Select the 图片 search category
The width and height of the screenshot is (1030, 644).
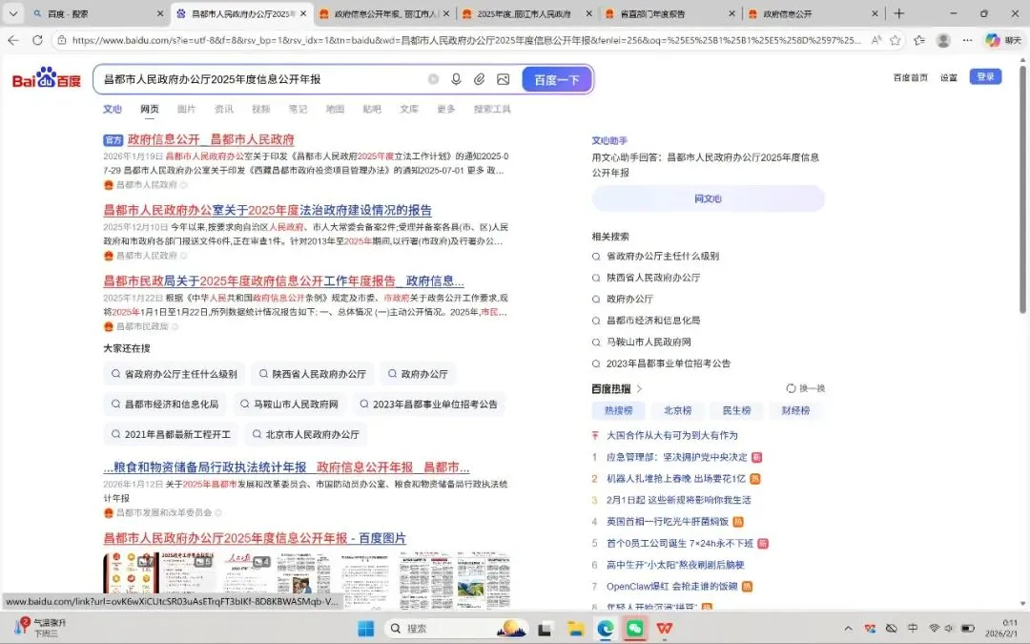(x=187, y=109)
